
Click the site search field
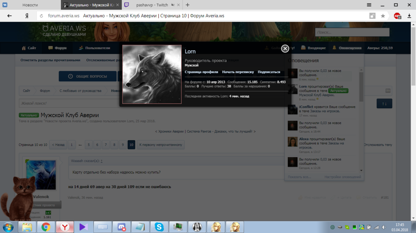(x=352, y=32)
